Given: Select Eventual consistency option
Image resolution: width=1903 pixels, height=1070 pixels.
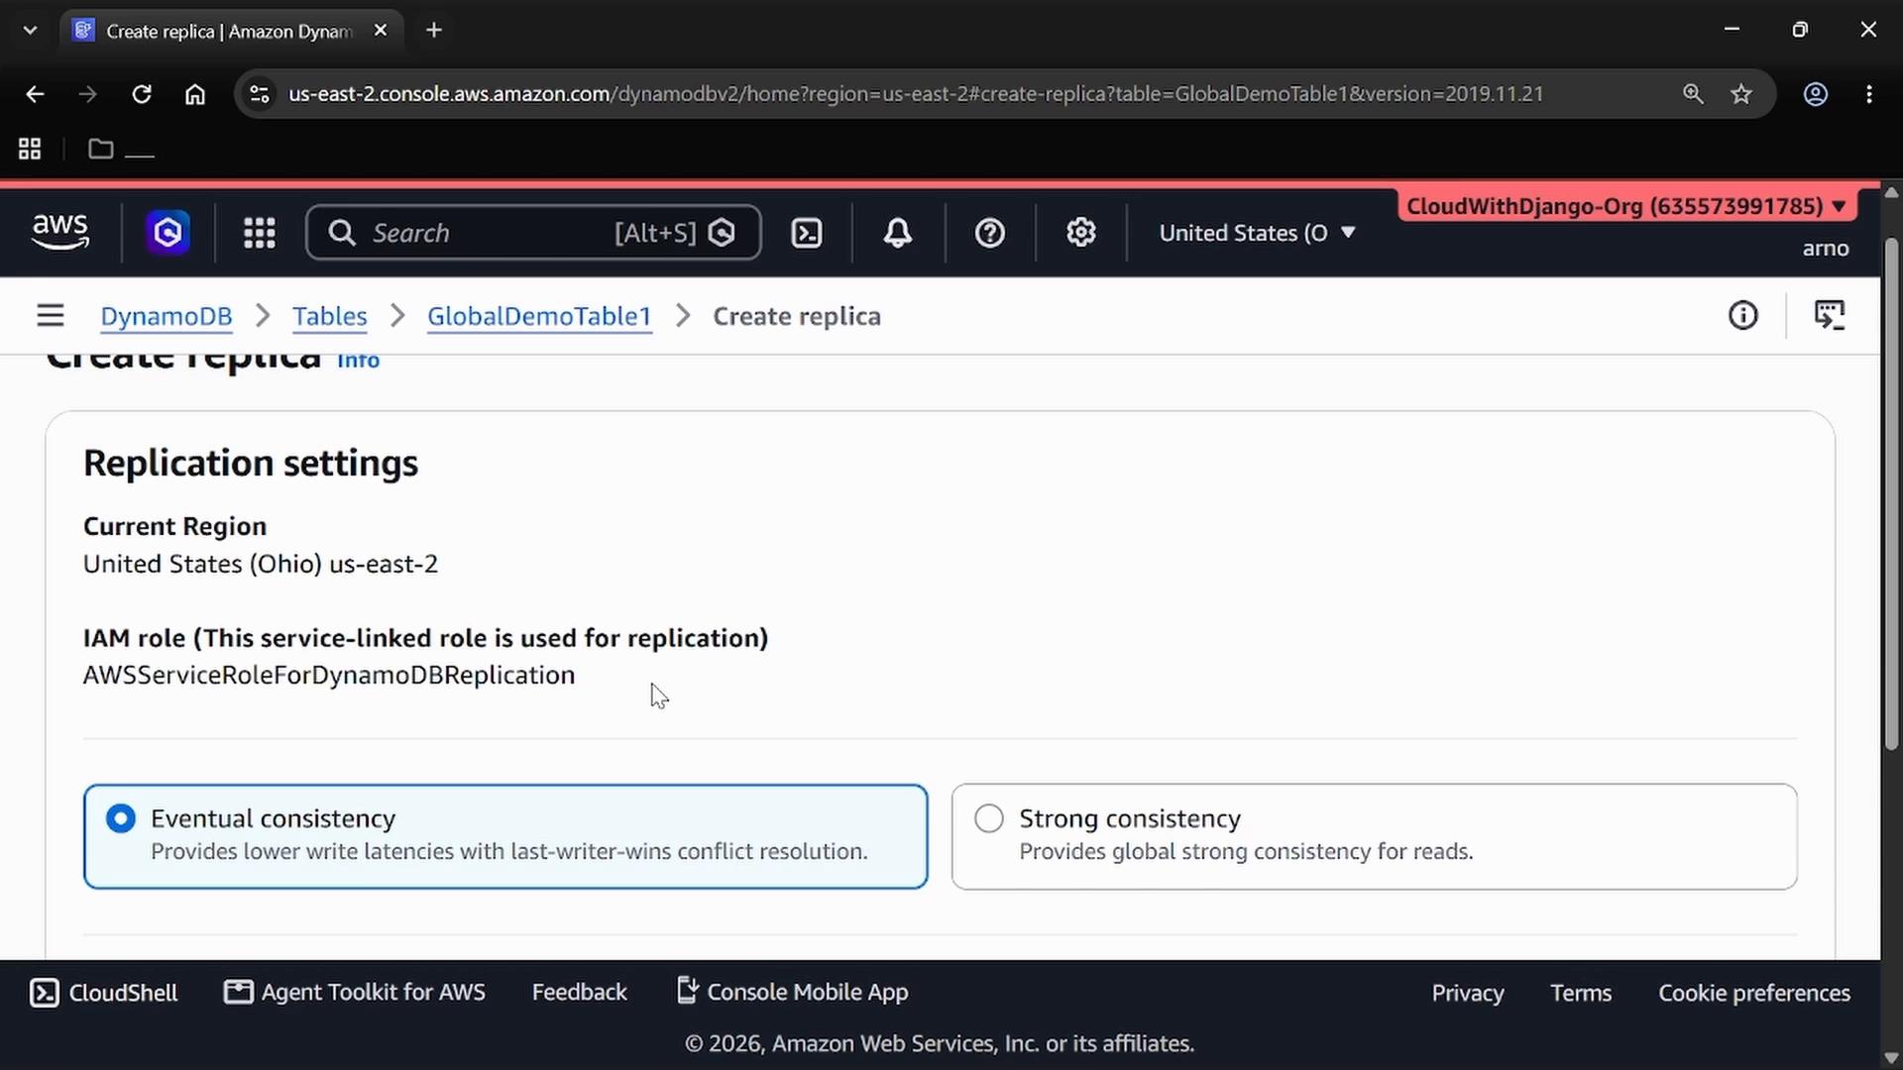Looking at the screenshot, I should coord(505,836).
